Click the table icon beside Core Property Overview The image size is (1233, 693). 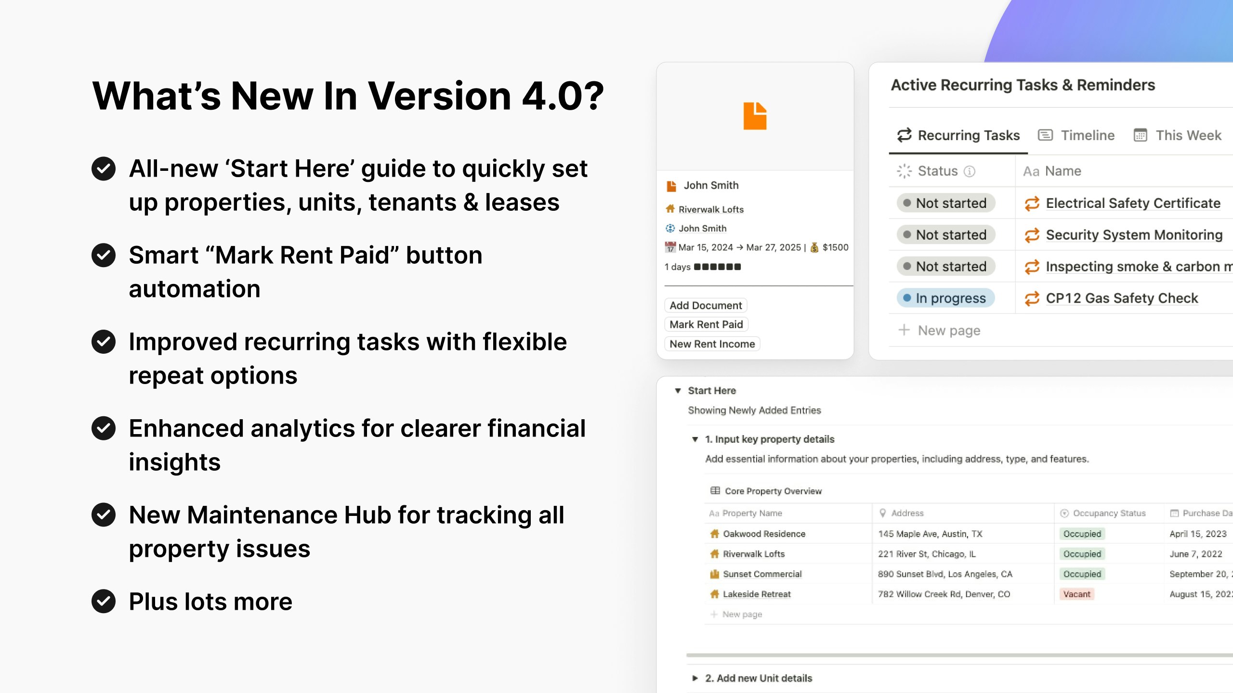(x=715, y=491)
